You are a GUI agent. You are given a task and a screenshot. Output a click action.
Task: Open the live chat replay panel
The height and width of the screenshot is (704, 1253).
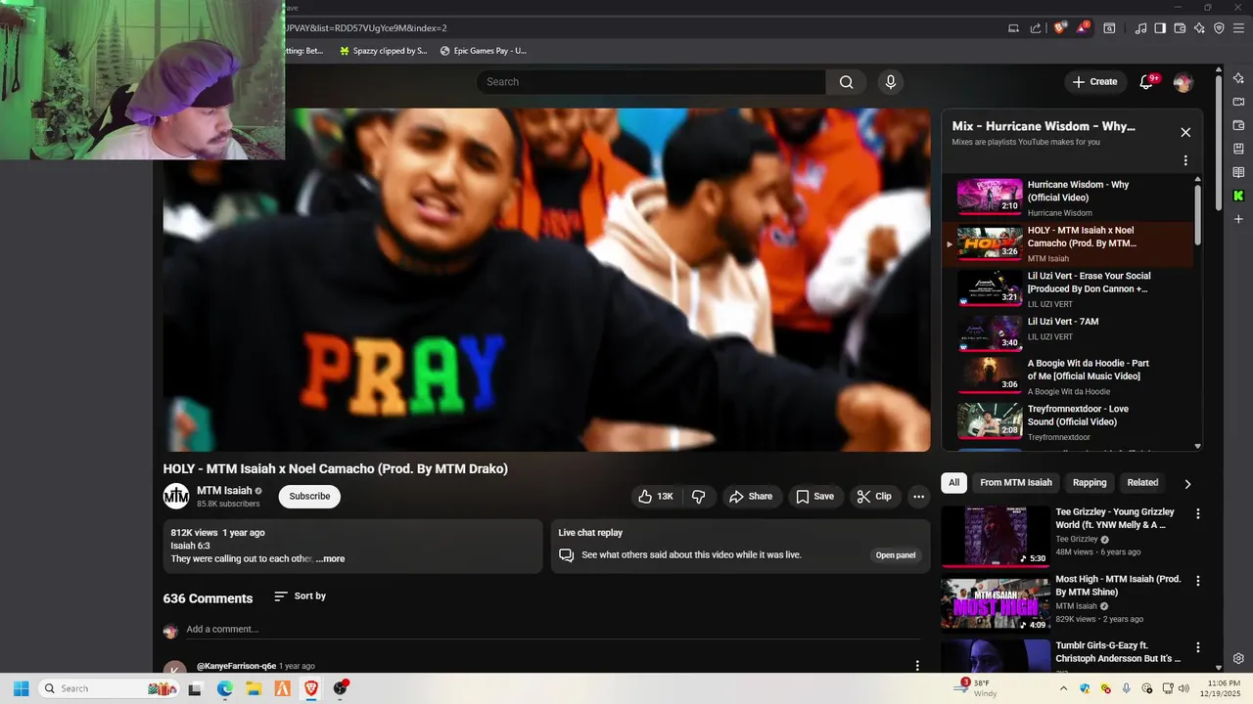[896, 555]
